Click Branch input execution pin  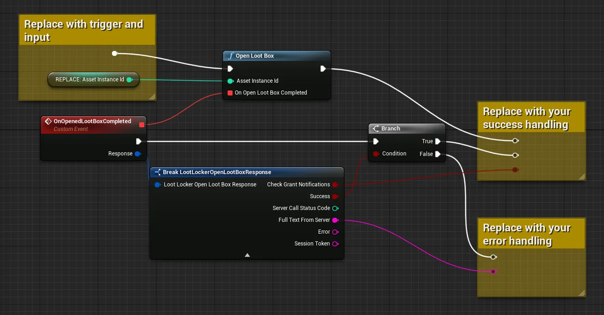(x=376, y=141)
